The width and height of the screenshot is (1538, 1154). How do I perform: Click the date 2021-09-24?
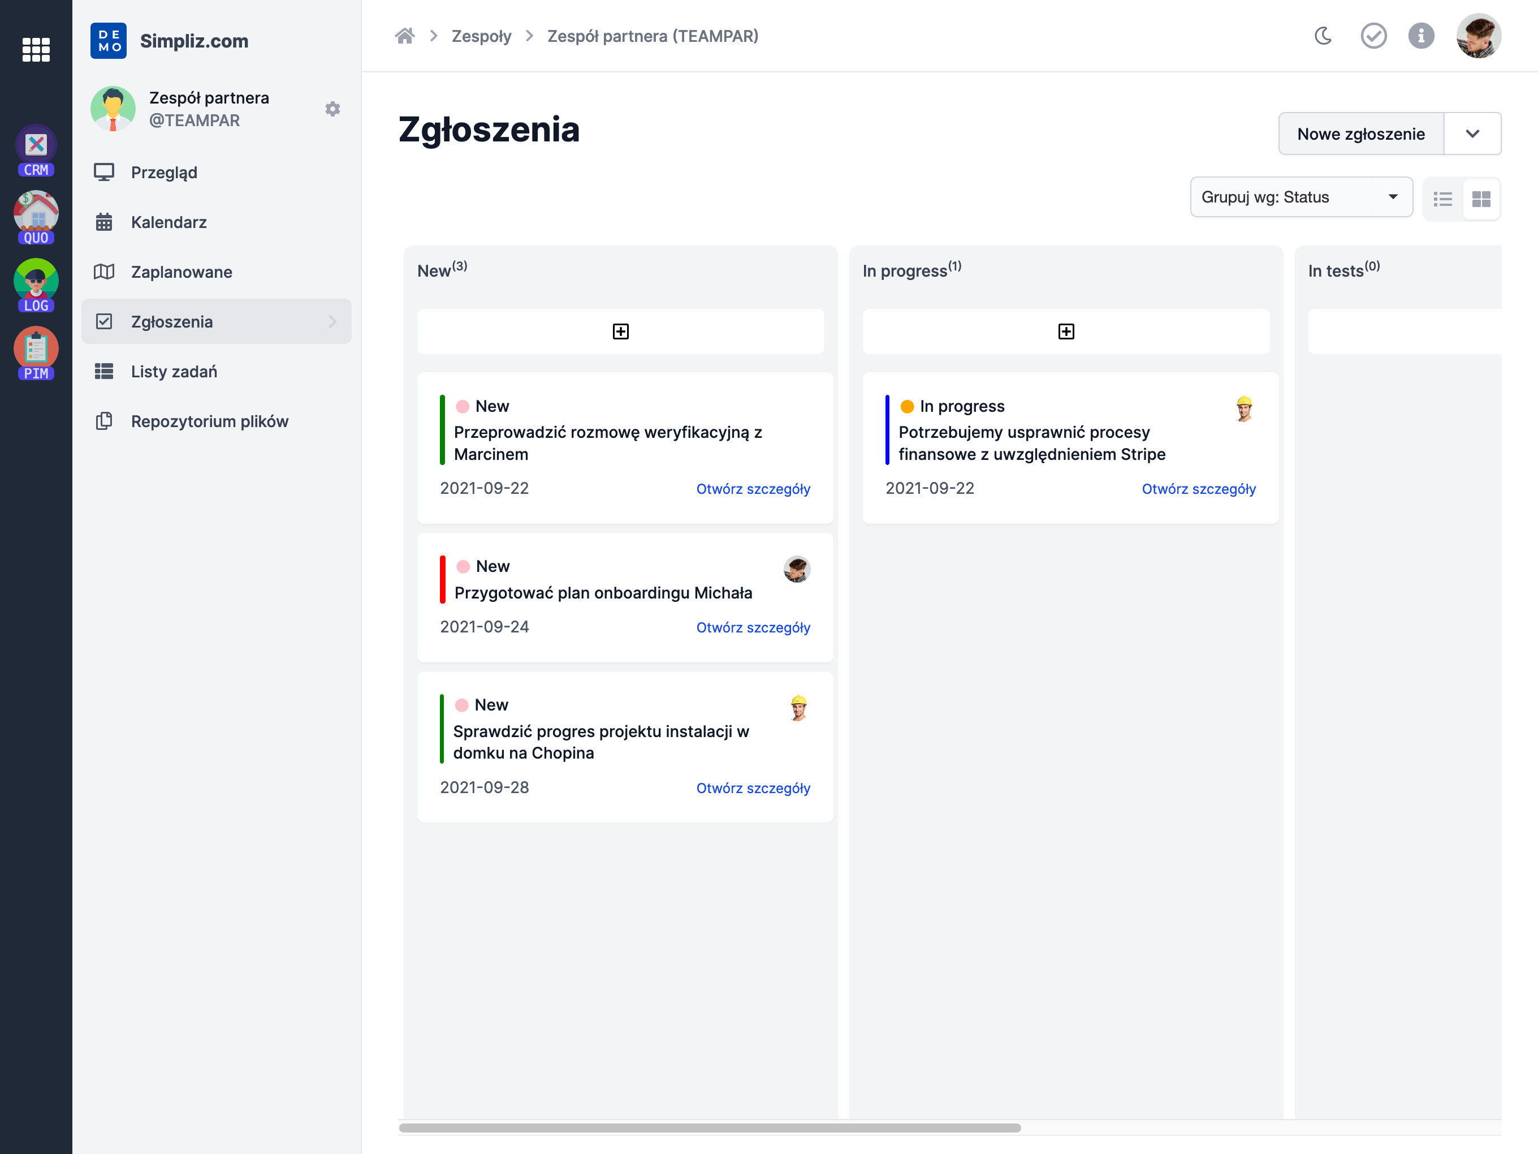coord(484,627)
